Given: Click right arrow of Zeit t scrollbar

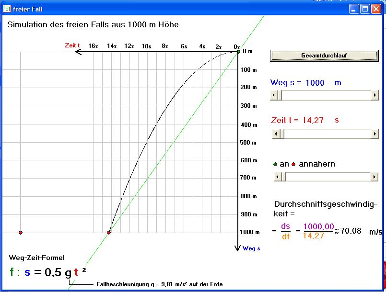Looking at the screenshot, I should pos(374,134).
